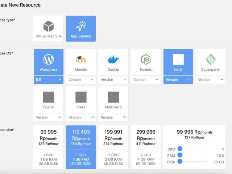Image resolution: width=232 pixels, height=174 pixels.
Task: Pick the Mailcoach app tile
Action: [113, 100]
